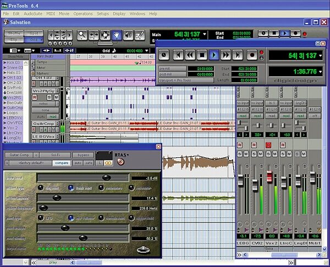Viewport: 330px width, 267px height.
Task: Click the Vox 2 red volume fader
Action: pos(269,176)
